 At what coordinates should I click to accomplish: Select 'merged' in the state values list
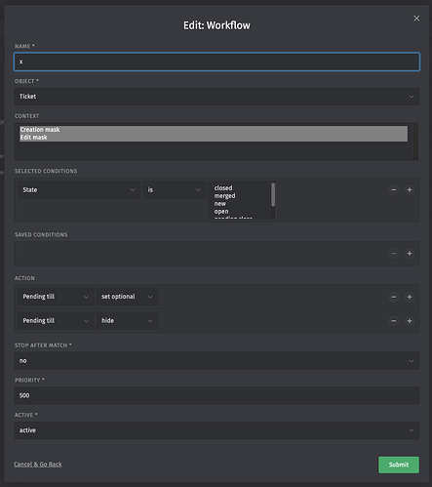[x=224, y=196]
